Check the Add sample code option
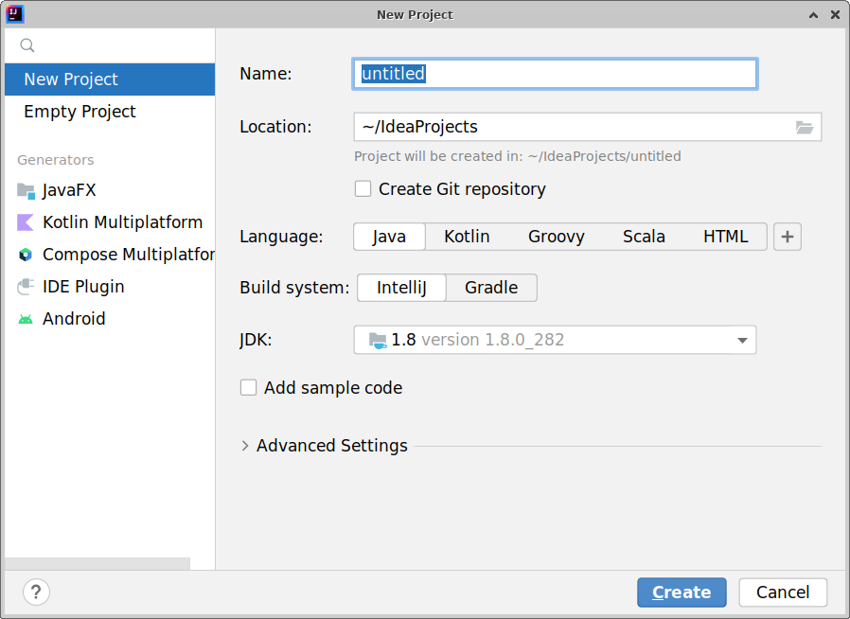850x619 pixels. click(249, 388)
